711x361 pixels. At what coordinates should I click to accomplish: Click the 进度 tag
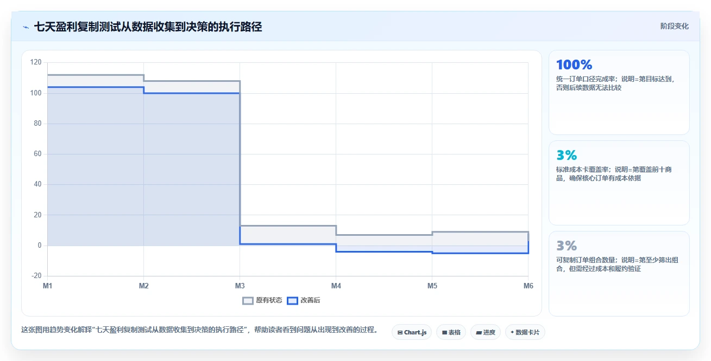(486, 332)
